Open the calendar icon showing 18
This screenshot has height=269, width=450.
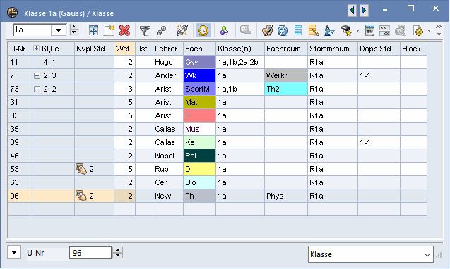pyautogui.click(x=369, y=30)
